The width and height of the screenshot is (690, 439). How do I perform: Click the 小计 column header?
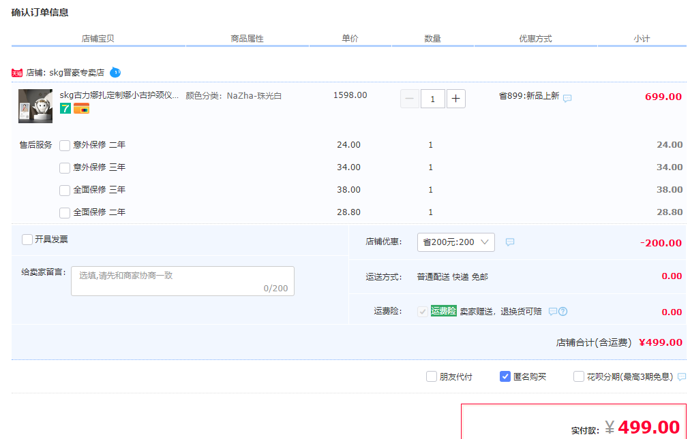click(642, 39)
